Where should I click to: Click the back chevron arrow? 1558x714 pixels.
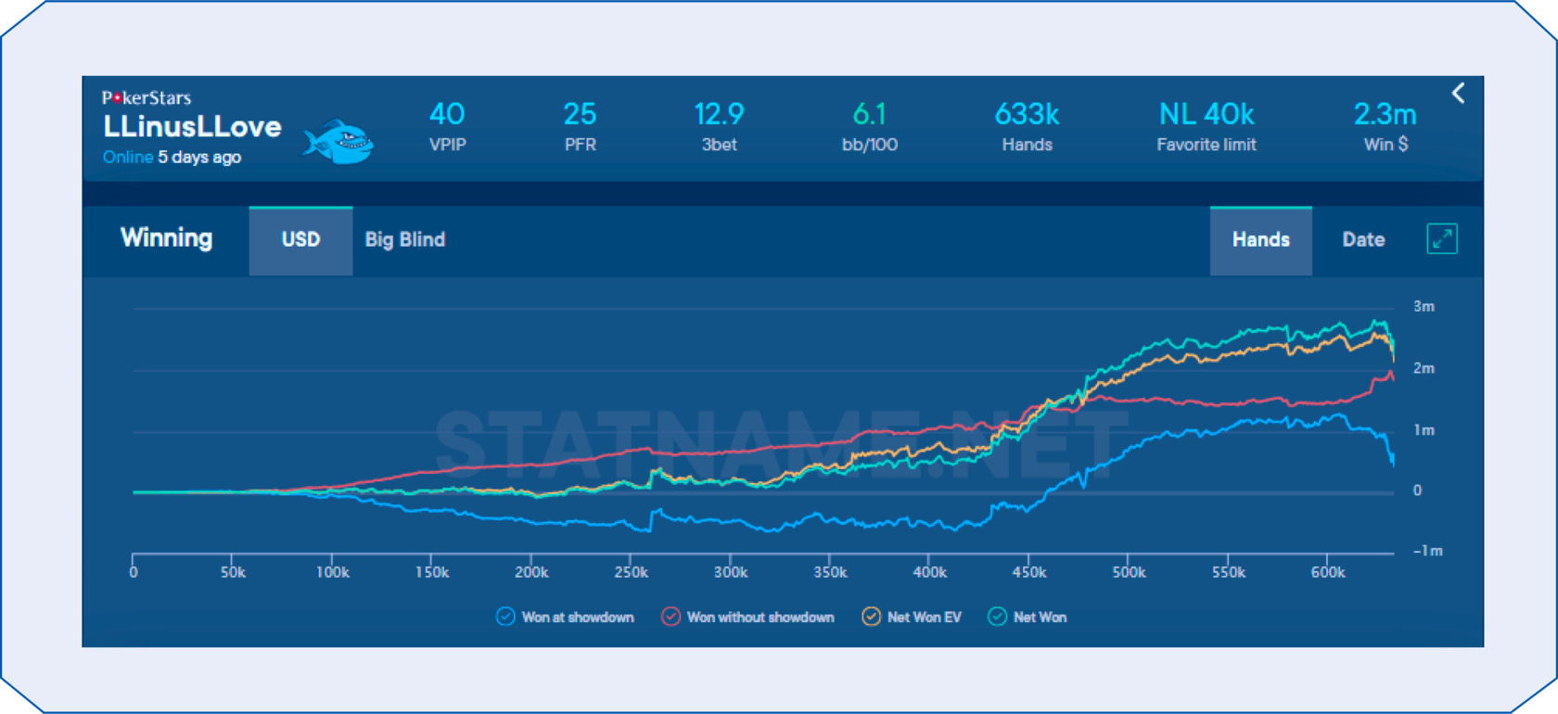[x=1458, y=94]
